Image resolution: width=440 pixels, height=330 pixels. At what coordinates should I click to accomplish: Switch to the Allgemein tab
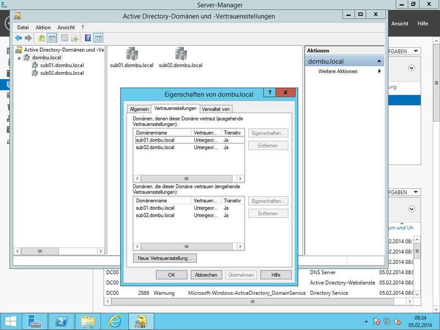tap(139, 109)
